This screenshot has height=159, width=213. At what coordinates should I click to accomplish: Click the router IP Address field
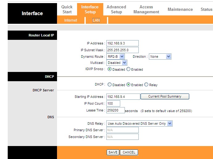point(122,43)
